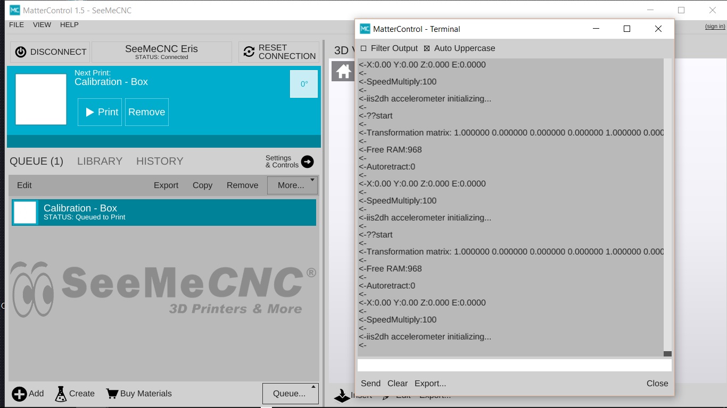Screen dimensions: 727x408
Task: Uncheck the Auto Uppercase checkbox
Action: point(427,48)
